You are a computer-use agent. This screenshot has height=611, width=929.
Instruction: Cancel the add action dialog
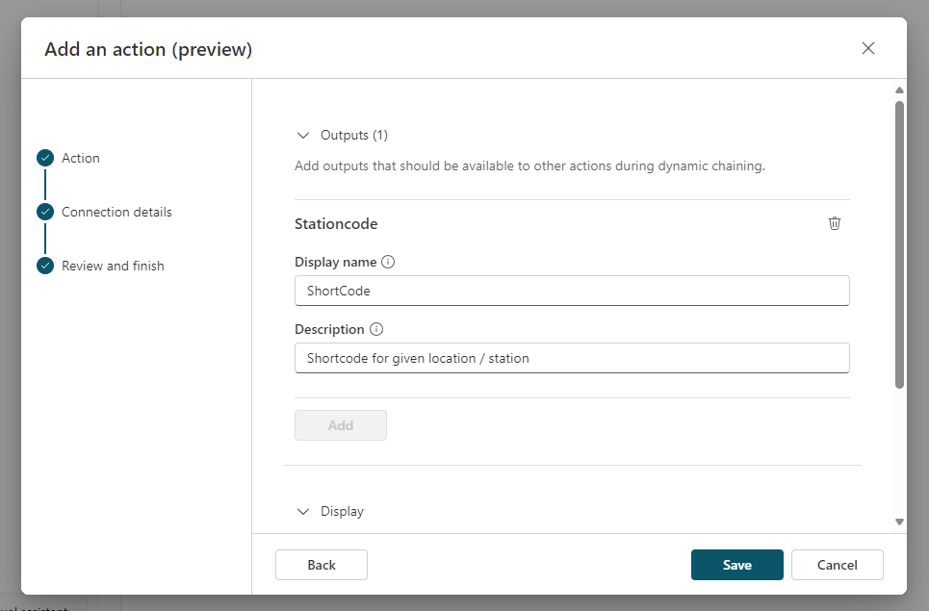click(837, 565)
